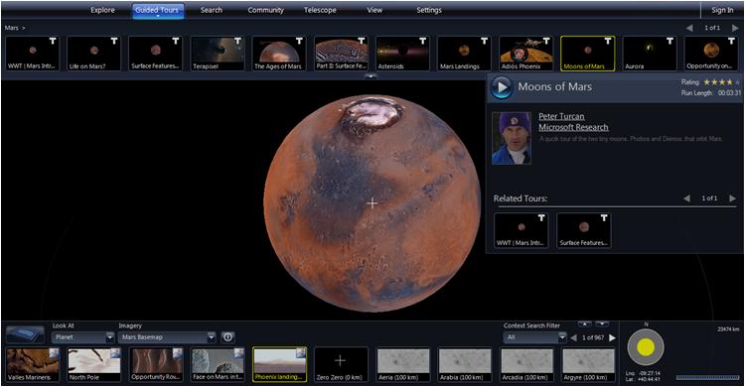Viewport: 745px width, 387px height.
Task: Select the Adiós Phoenix tour thumbnail
Action: (x=525, y=54)
